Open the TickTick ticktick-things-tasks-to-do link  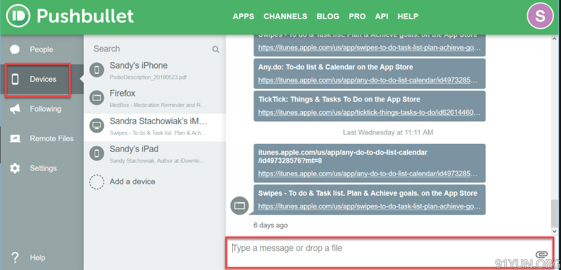point(369,112)
